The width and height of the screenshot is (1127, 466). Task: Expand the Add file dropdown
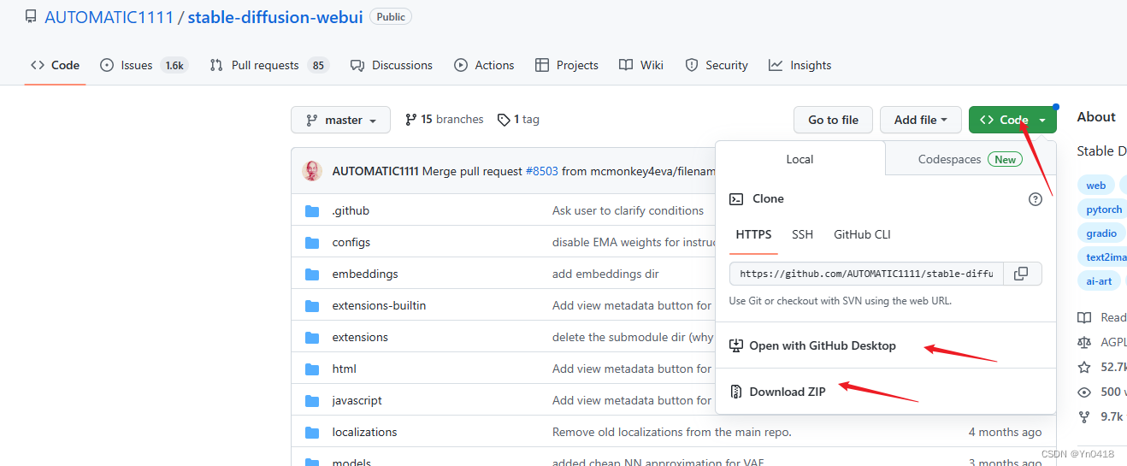coord(920,120)
